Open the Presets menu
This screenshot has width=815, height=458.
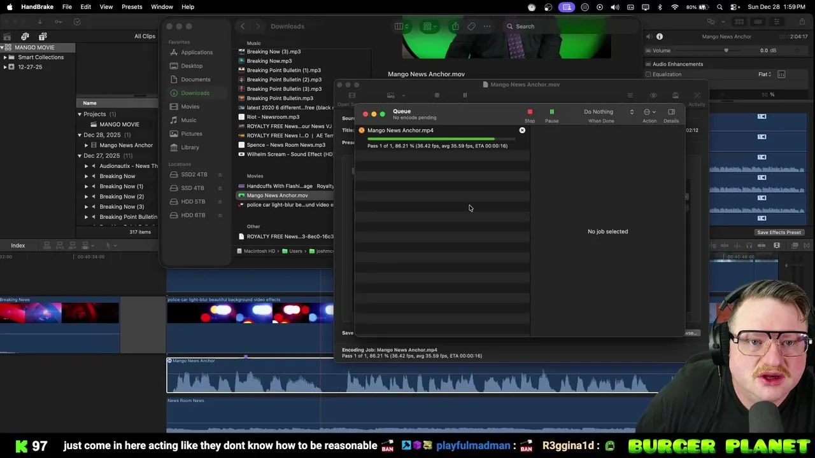pyautogui.click(x=132, y=7)
